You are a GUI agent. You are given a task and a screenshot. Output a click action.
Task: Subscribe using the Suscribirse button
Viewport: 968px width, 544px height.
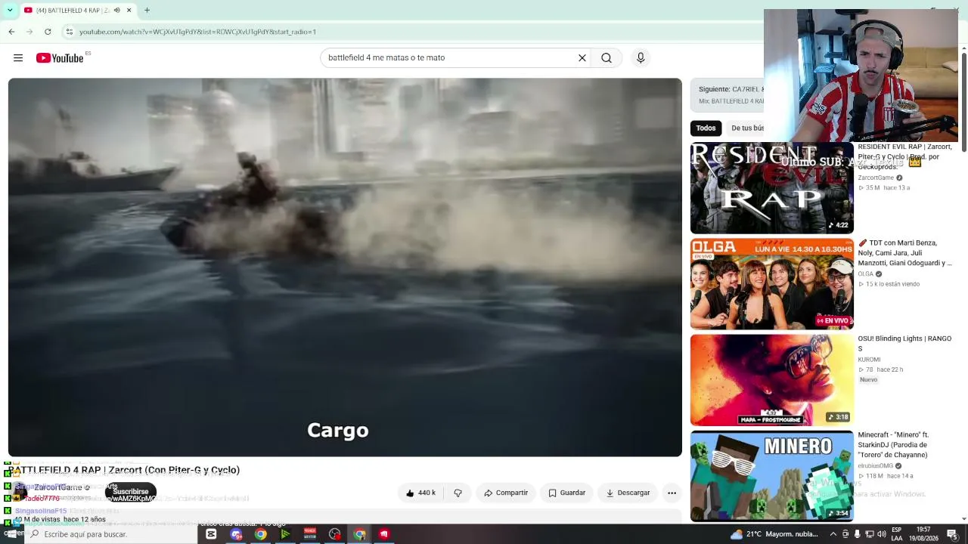click(x=130, y=492)
